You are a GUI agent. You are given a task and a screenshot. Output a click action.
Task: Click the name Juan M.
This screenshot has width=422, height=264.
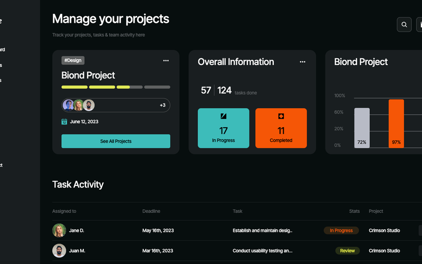[77, 250]
